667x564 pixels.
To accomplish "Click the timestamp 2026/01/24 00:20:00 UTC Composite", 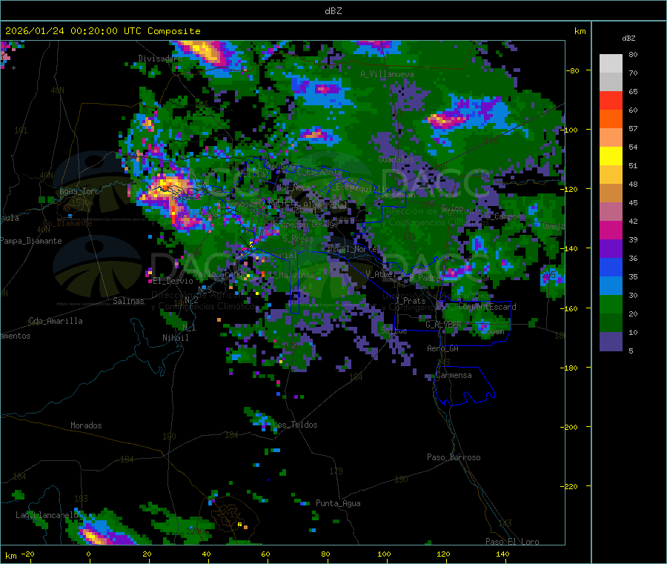I will pos(102,31).
